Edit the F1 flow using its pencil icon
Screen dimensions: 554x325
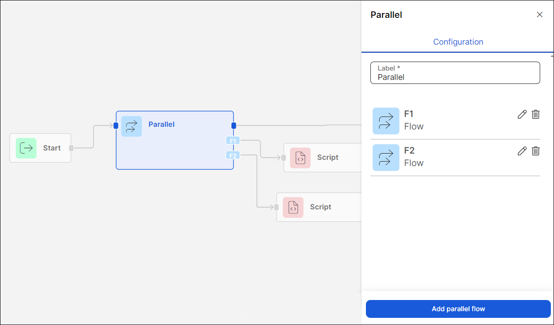click(x=522, y=114)
